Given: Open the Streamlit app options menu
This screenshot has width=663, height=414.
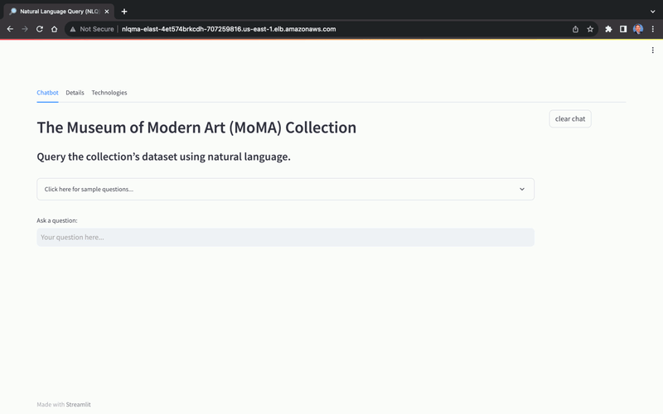Looking at the screenshot, I should pos(653,51).
